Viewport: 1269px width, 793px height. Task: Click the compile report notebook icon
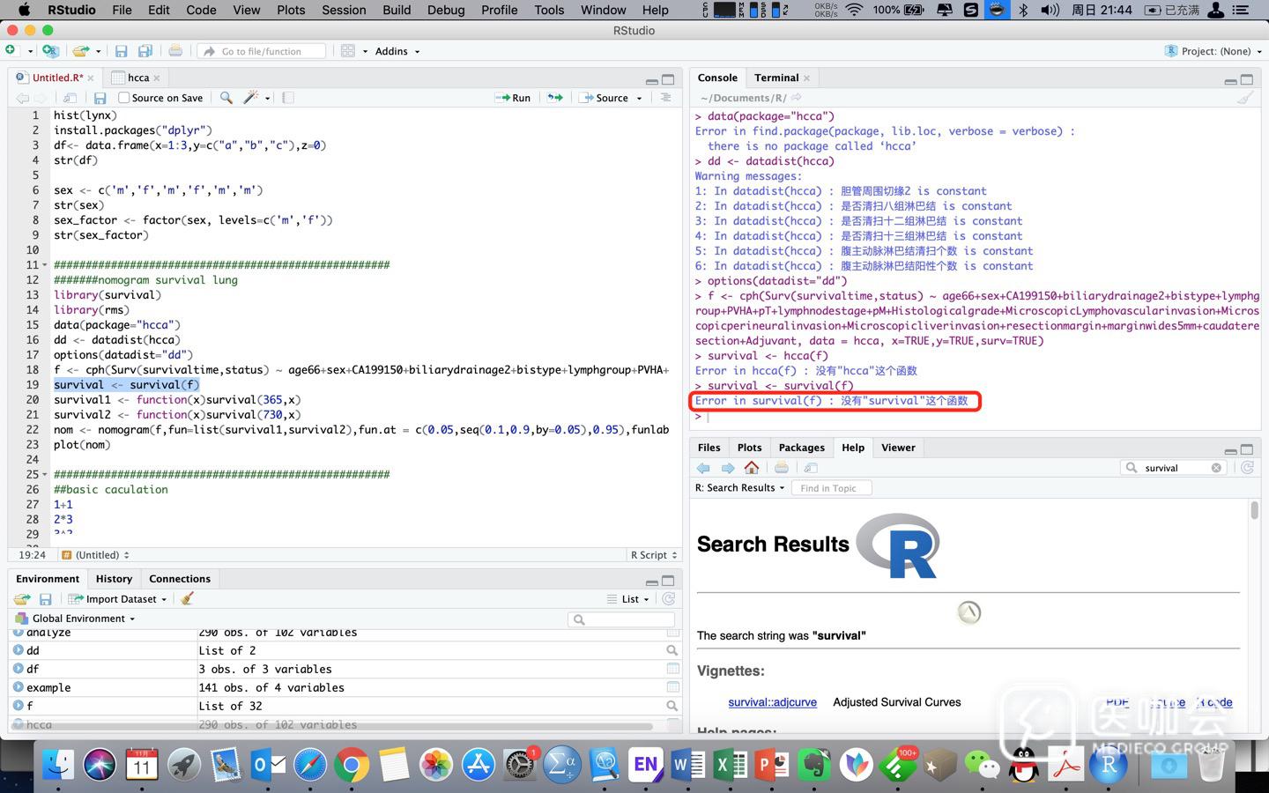pyautogui.click(x=288, y=98)
